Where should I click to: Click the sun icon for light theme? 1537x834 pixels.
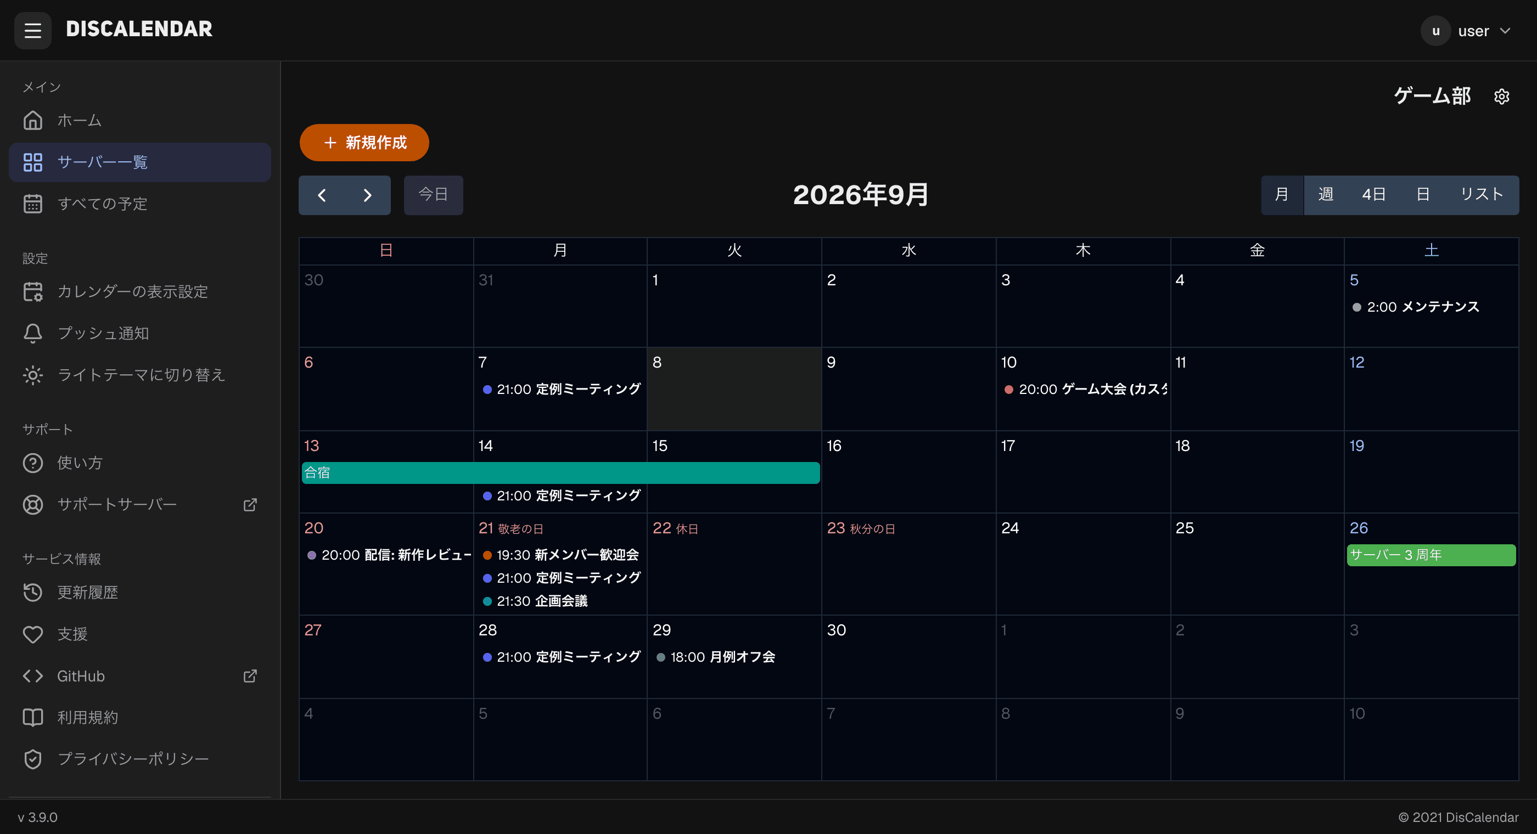(33, 375)
